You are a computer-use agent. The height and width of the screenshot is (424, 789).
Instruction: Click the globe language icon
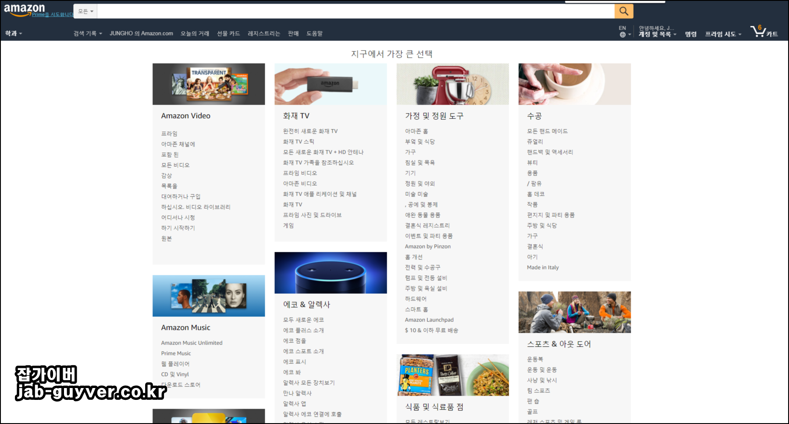click(622, 35)
